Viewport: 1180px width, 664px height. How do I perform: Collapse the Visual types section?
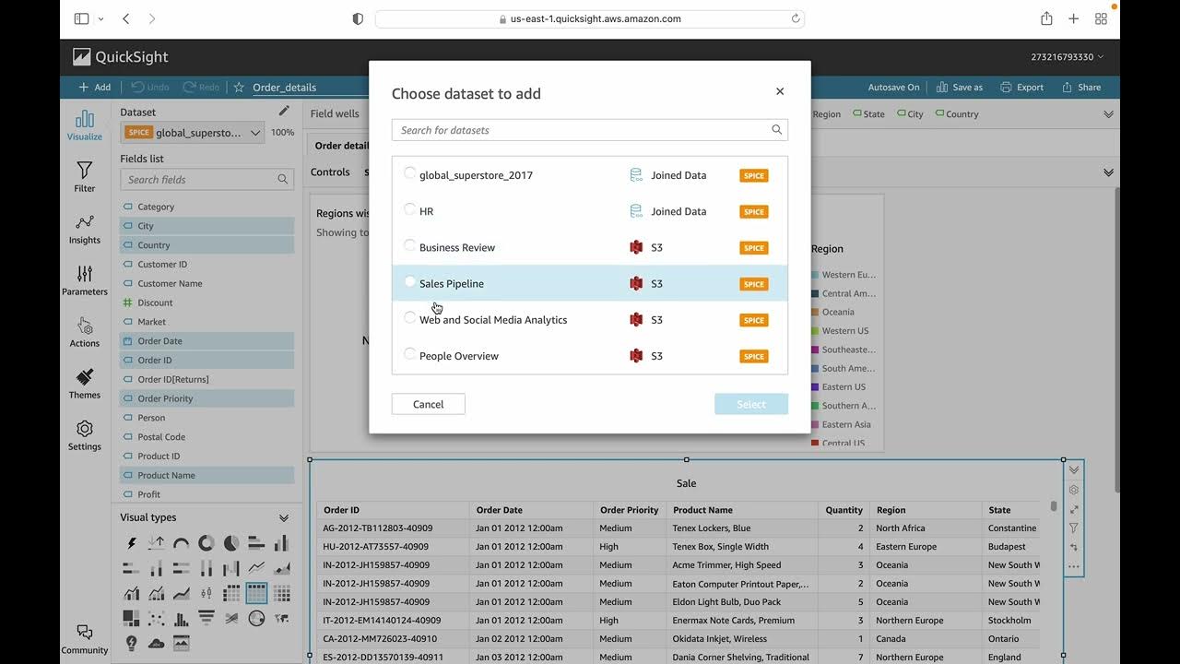(284, 518)
